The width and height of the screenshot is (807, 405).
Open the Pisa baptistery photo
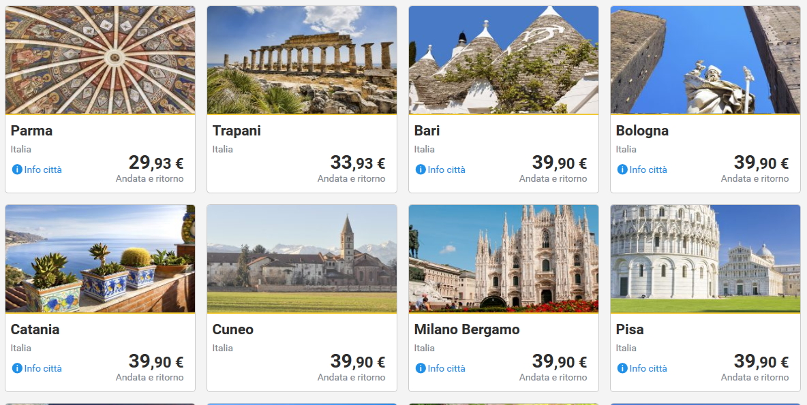pos(705,259)
